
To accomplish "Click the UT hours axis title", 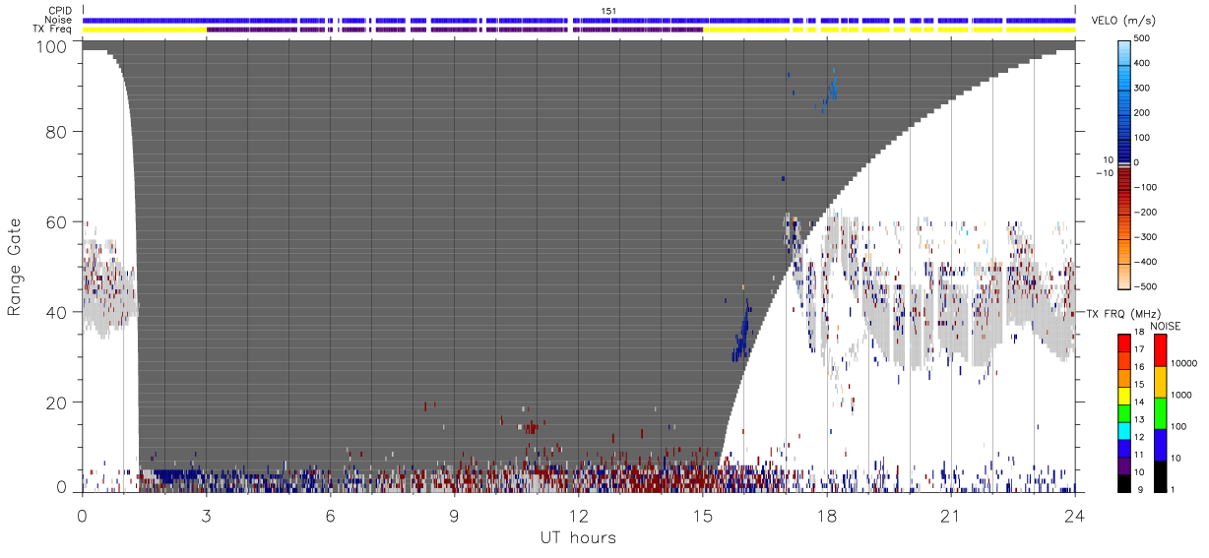I will click(578, 537).
